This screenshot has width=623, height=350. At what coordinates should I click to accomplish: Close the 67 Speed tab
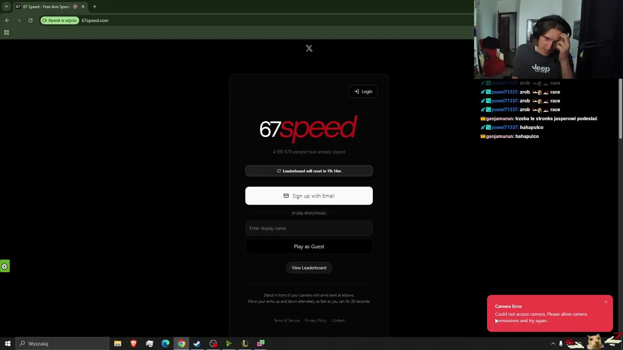[83, 7]
